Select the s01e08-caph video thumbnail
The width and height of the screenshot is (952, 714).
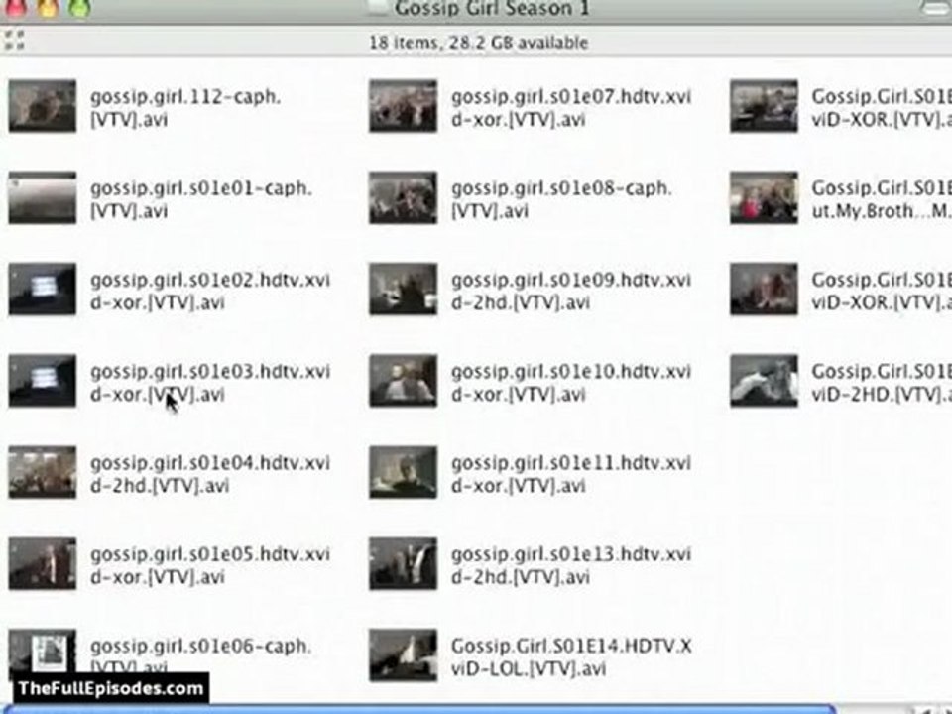tap(404, 198)
